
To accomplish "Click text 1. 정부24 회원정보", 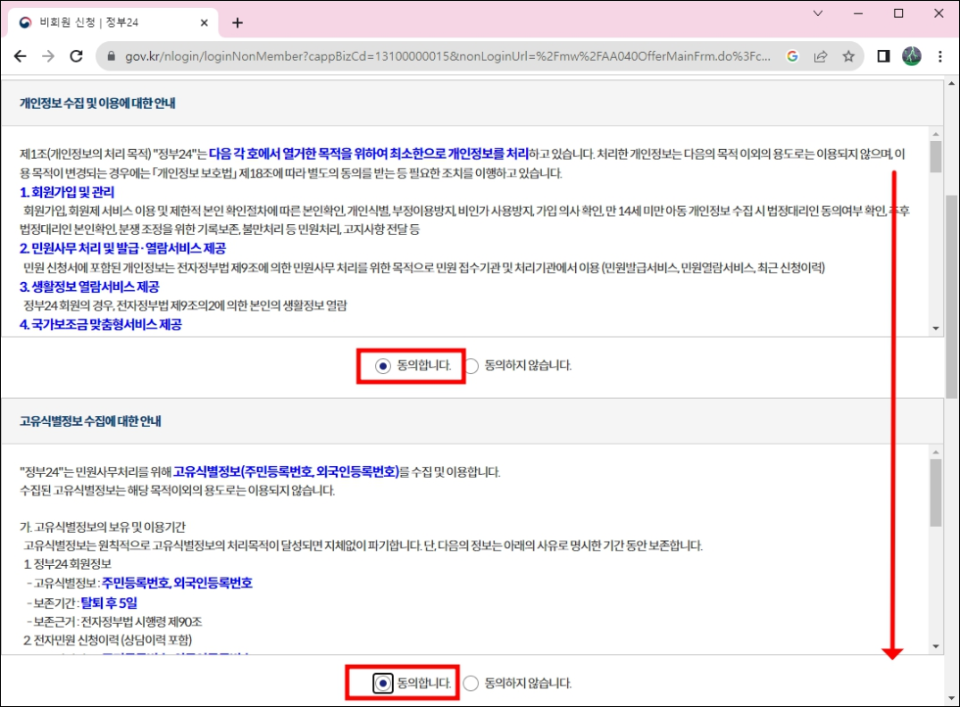I will 67,564.
